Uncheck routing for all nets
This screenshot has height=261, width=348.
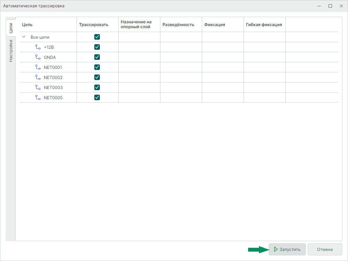(x=97, y=37)
